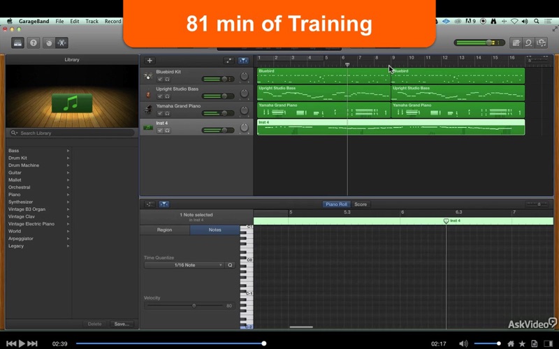Image resolution: width=559 pixels, height=349 pixels.
Task: Open the Note Pad button
Action: pyautogui.click(x=516, y=43)
